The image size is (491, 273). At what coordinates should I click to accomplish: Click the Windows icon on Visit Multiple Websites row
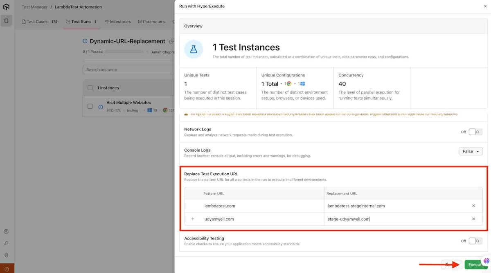tap(150, 110)
